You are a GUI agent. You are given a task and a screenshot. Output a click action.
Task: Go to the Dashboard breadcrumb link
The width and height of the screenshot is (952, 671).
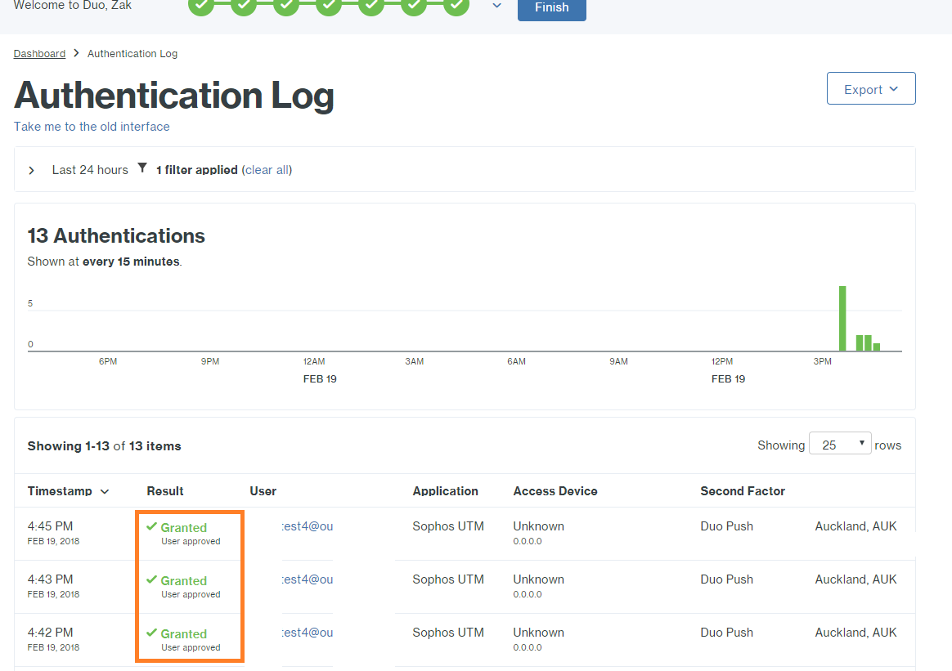[x=39, y=54]
